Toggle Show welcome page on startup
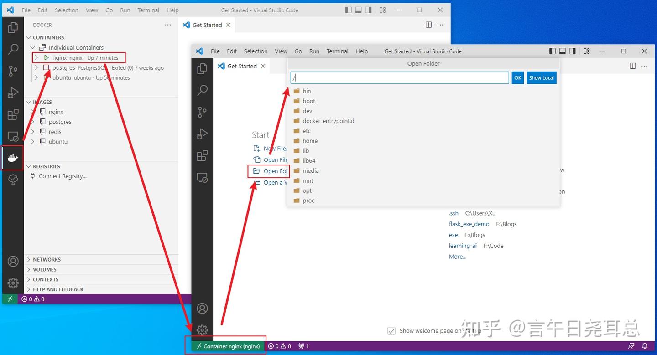The image size is (657, 355). point(391,331)
